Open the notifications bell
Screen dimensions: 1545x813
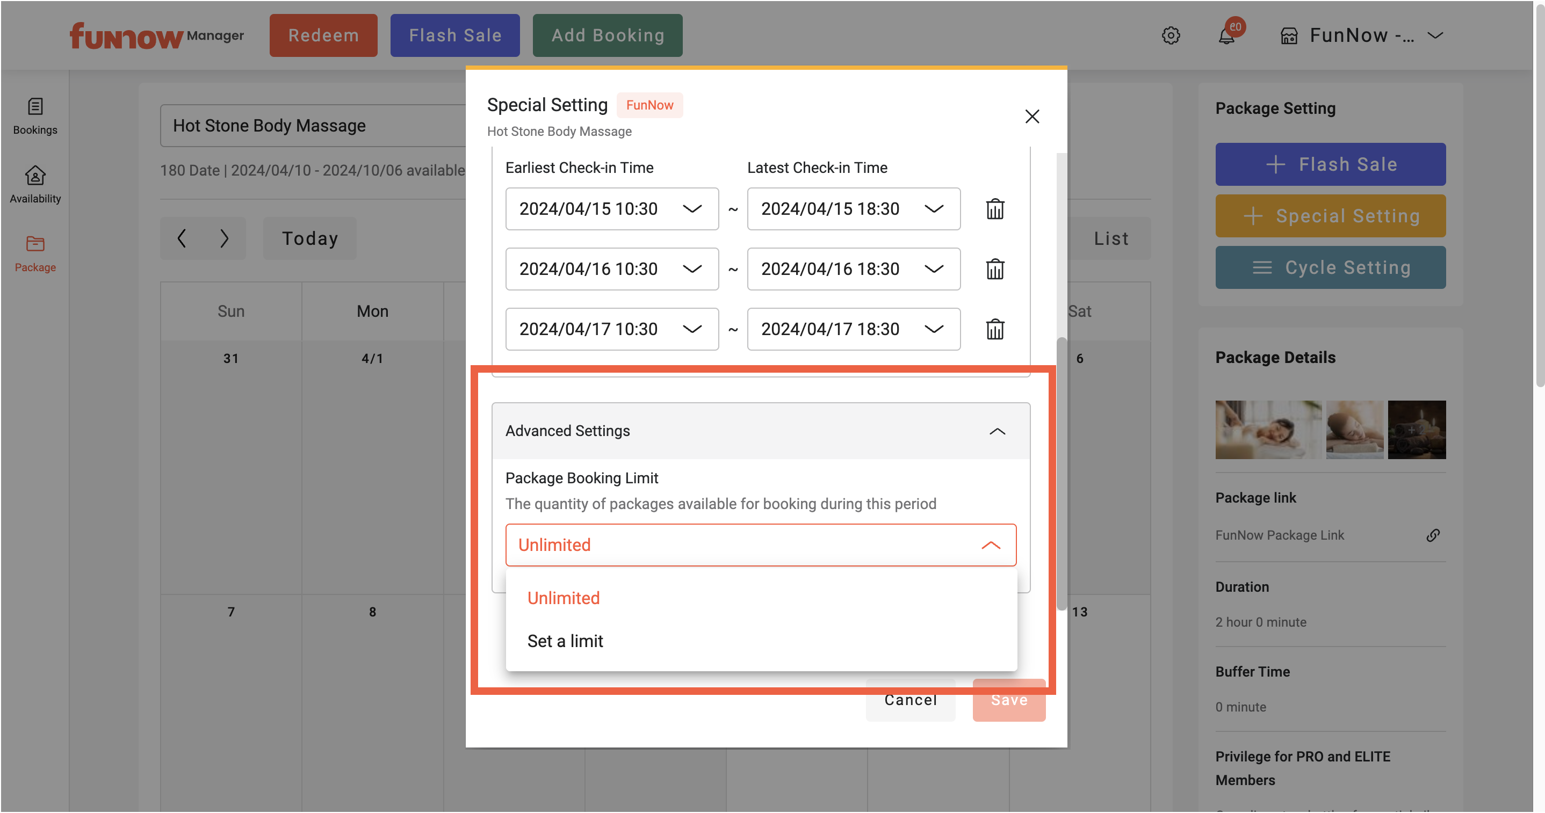click(1226, 35)
